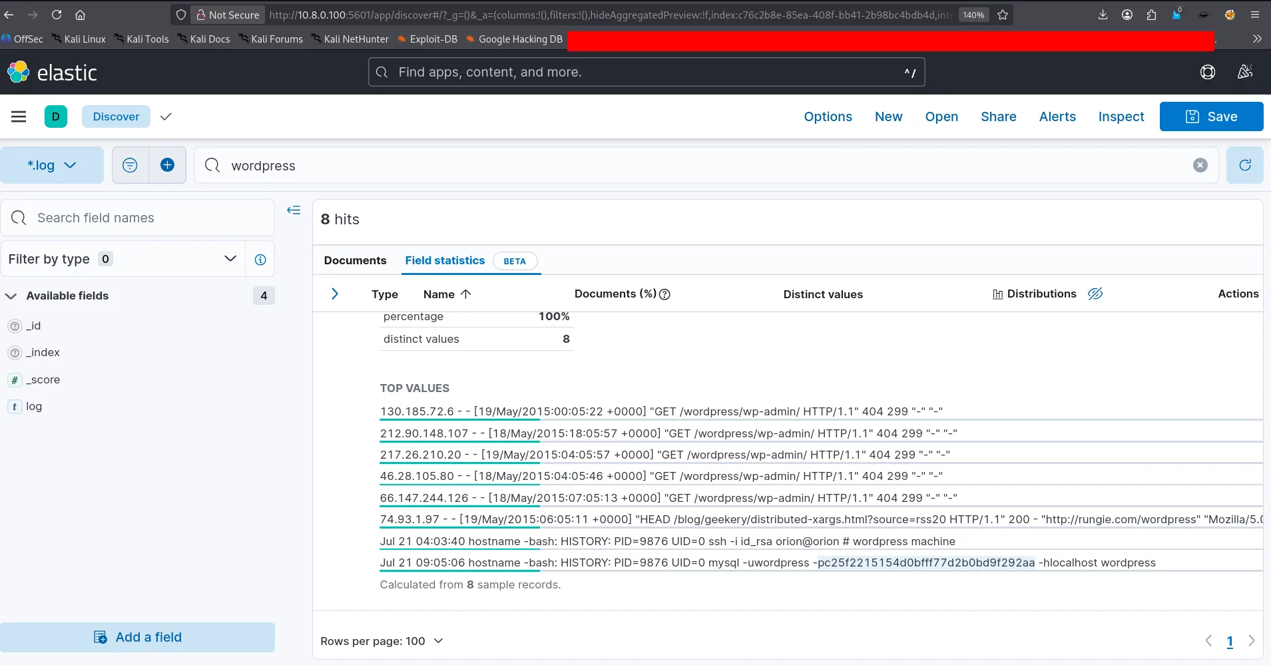The height and width of the screenshot is (665, 1271).
Task: Open the Elastic home logo
Action: (52, 72)
